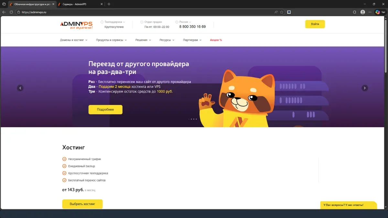Click the Круглосуточно text
The height and width of the screenshot is (218, 388).
114,27
